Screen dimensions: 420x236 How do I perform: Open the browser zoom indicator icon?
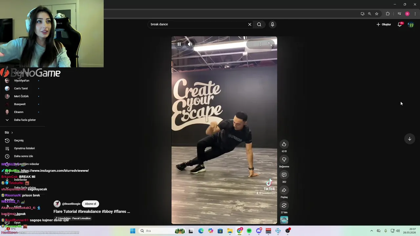[x=369, y=14]
